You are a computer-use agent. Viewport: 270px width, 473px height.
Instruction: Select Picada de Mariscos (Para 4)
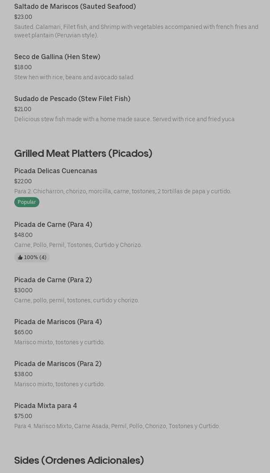(x=58, y=322)
